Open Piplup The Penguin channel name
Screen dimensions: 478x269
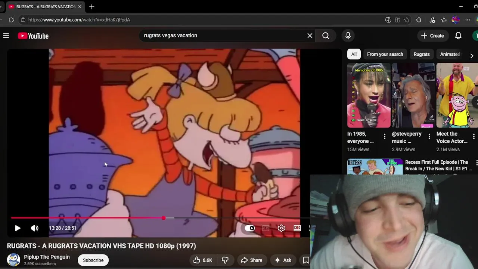pos(47,257)
